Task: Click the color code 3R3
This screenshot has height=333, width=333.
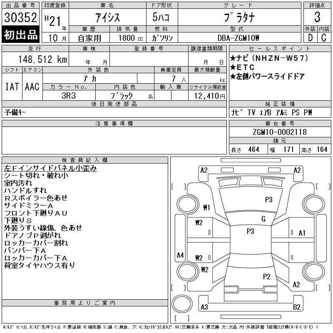Action: 69,95
